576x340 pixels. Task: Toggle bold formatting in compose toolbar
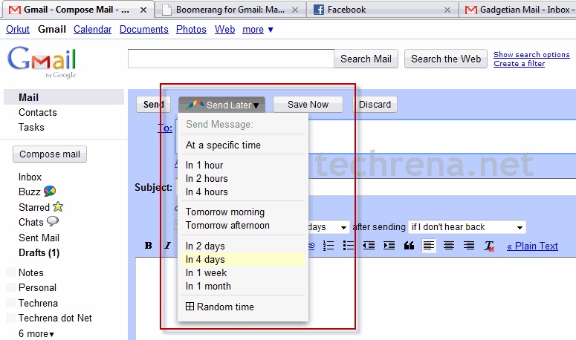coord(149,246)
